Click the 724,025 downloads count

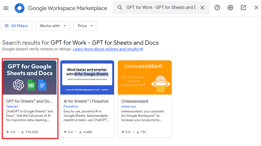[x=30, y=132]
